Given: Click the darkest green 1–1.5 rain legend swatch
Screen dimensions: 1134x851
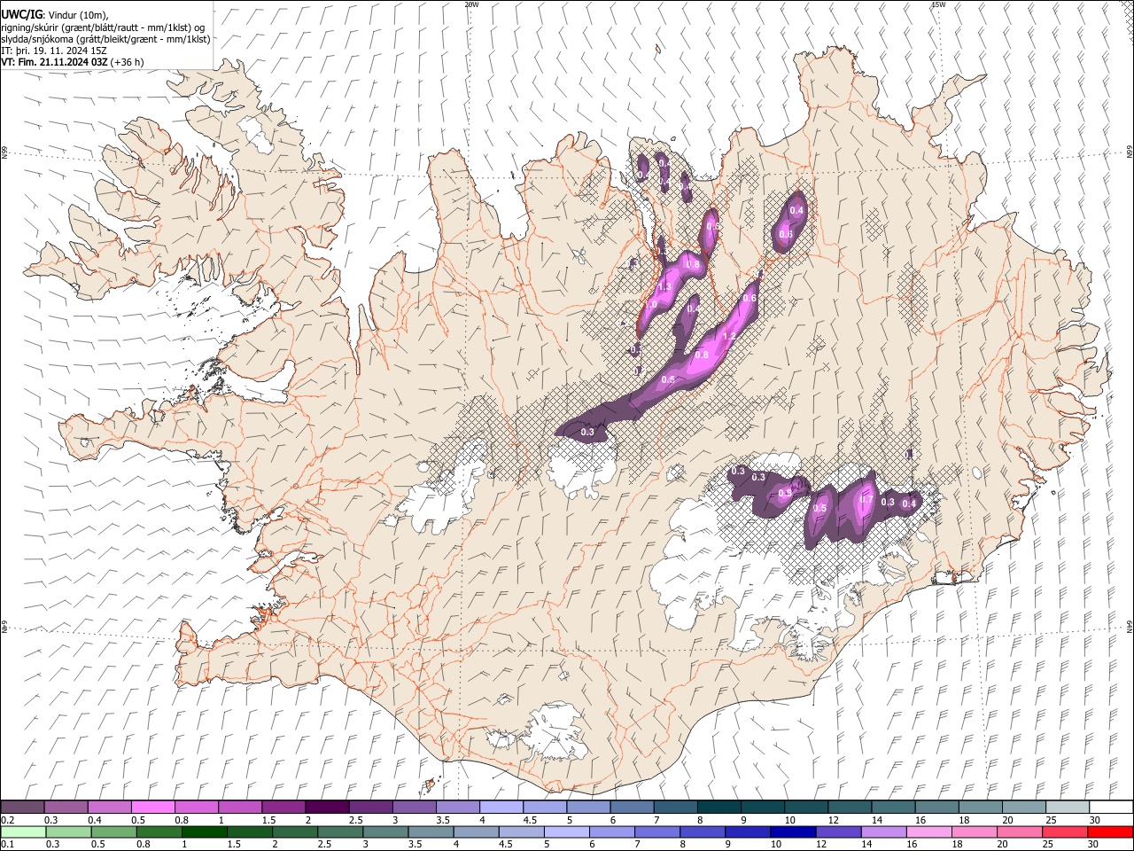Looking at the screenshot, I should pyautogui.click(x=204, y=831).
